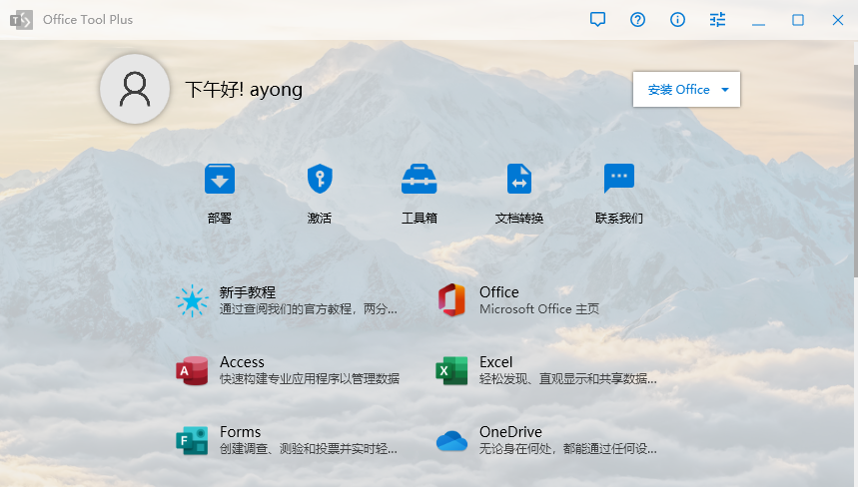
Task: Click the Access description 快速构建专业应用程序以管理数据
Action: click(x=310, y=379)
